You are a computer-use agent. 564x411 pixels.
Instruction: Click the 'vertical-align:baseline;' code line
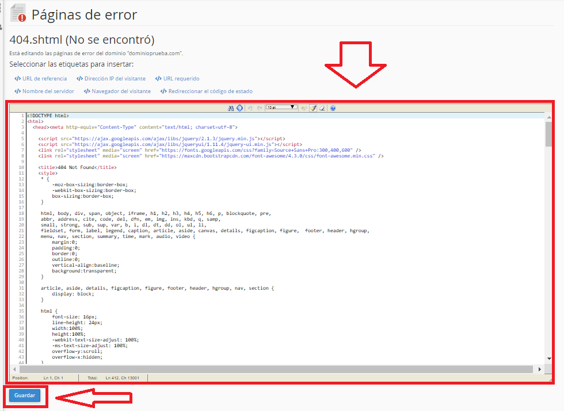(x=86, y=265)
